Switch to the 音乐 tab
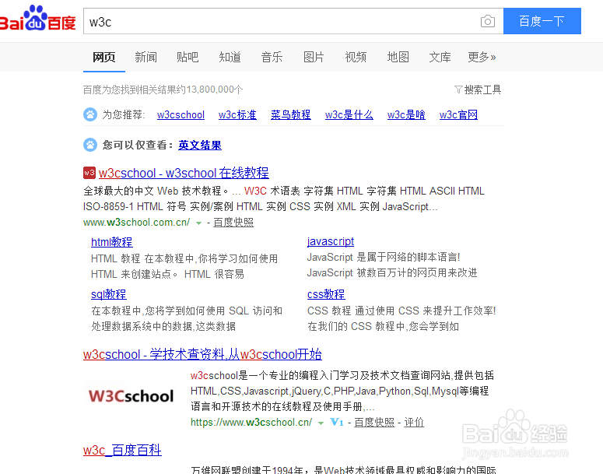The image size is (603, 474). 272,57
